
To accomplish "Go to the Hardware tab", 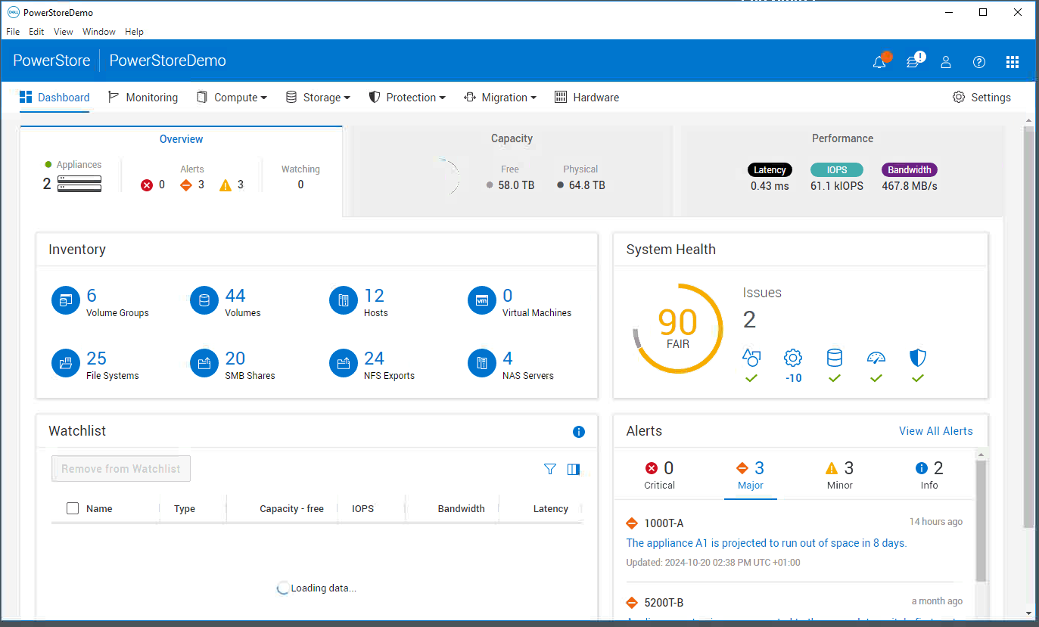I will coord(586,98).
